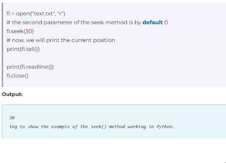
Task: Click the 30 value in the output box
Action: tap(12, 117)
